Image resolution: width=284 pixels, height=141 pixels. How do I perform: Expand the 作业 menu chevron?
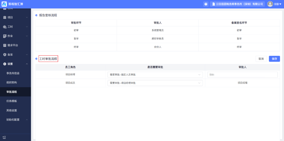point(27,36)
